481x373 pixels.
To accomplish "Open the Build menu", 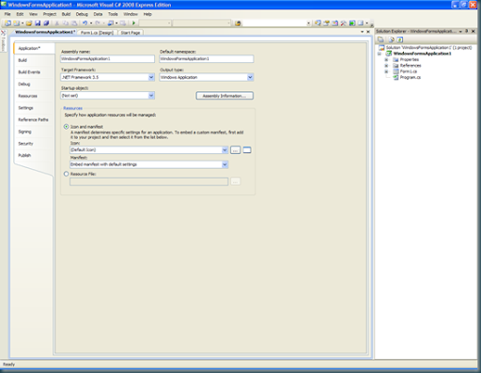I will coord(66,14).
